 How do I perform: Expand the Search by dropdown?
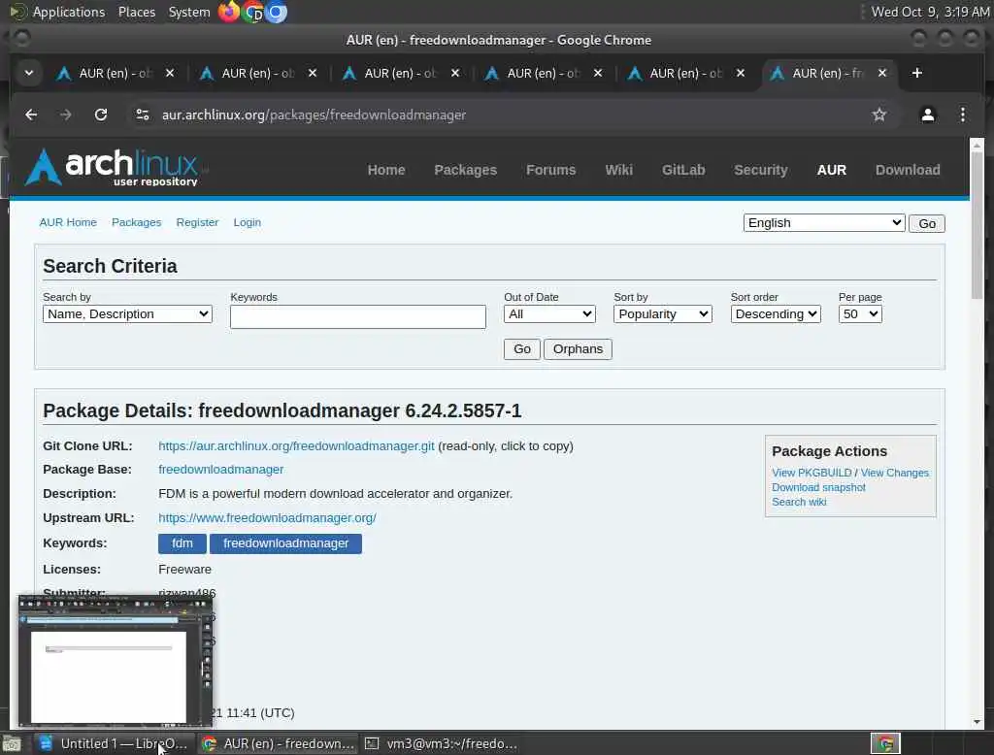coord(127,313)
